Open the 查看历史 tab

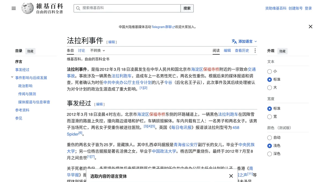[x=242, y=50]
